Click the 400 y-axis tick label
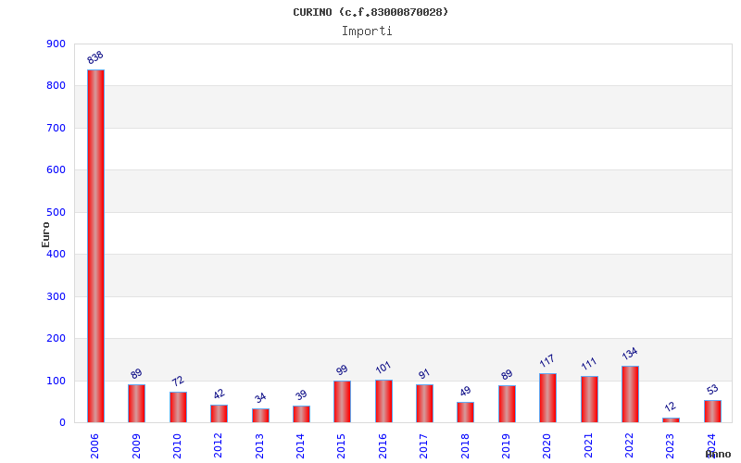Image resolution: width=741 pixels, height=463 pixels. (56, 254)
